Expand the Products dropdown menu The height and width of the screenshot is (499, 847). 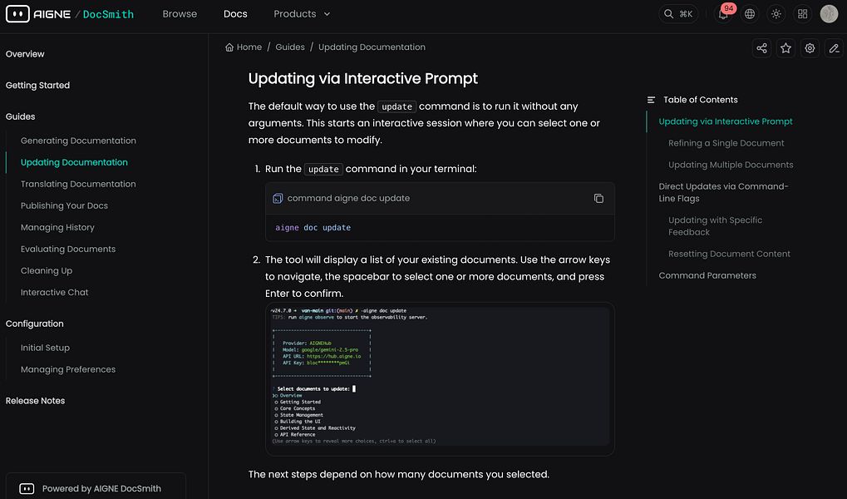point(302,14)
